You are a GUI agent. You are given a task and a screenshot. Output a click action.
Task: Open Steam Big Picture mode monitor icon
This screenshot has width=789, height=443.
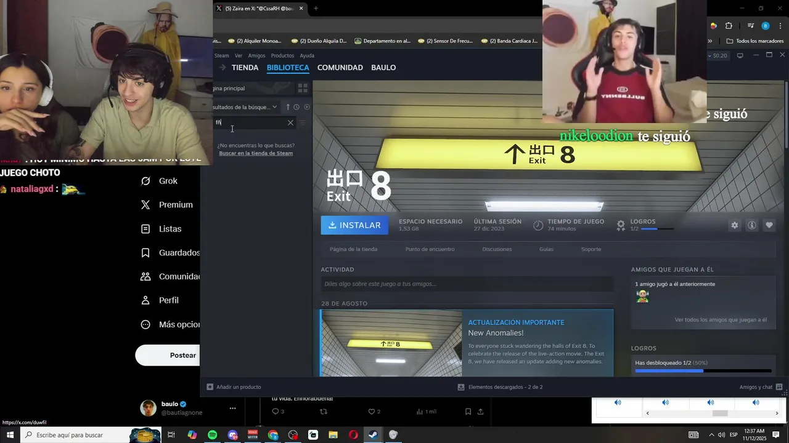pos(740,55)
